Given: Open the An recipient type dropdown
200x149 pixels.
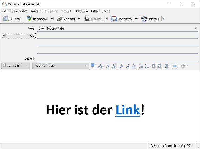Looking at the screenshot, I should point(19,36).
